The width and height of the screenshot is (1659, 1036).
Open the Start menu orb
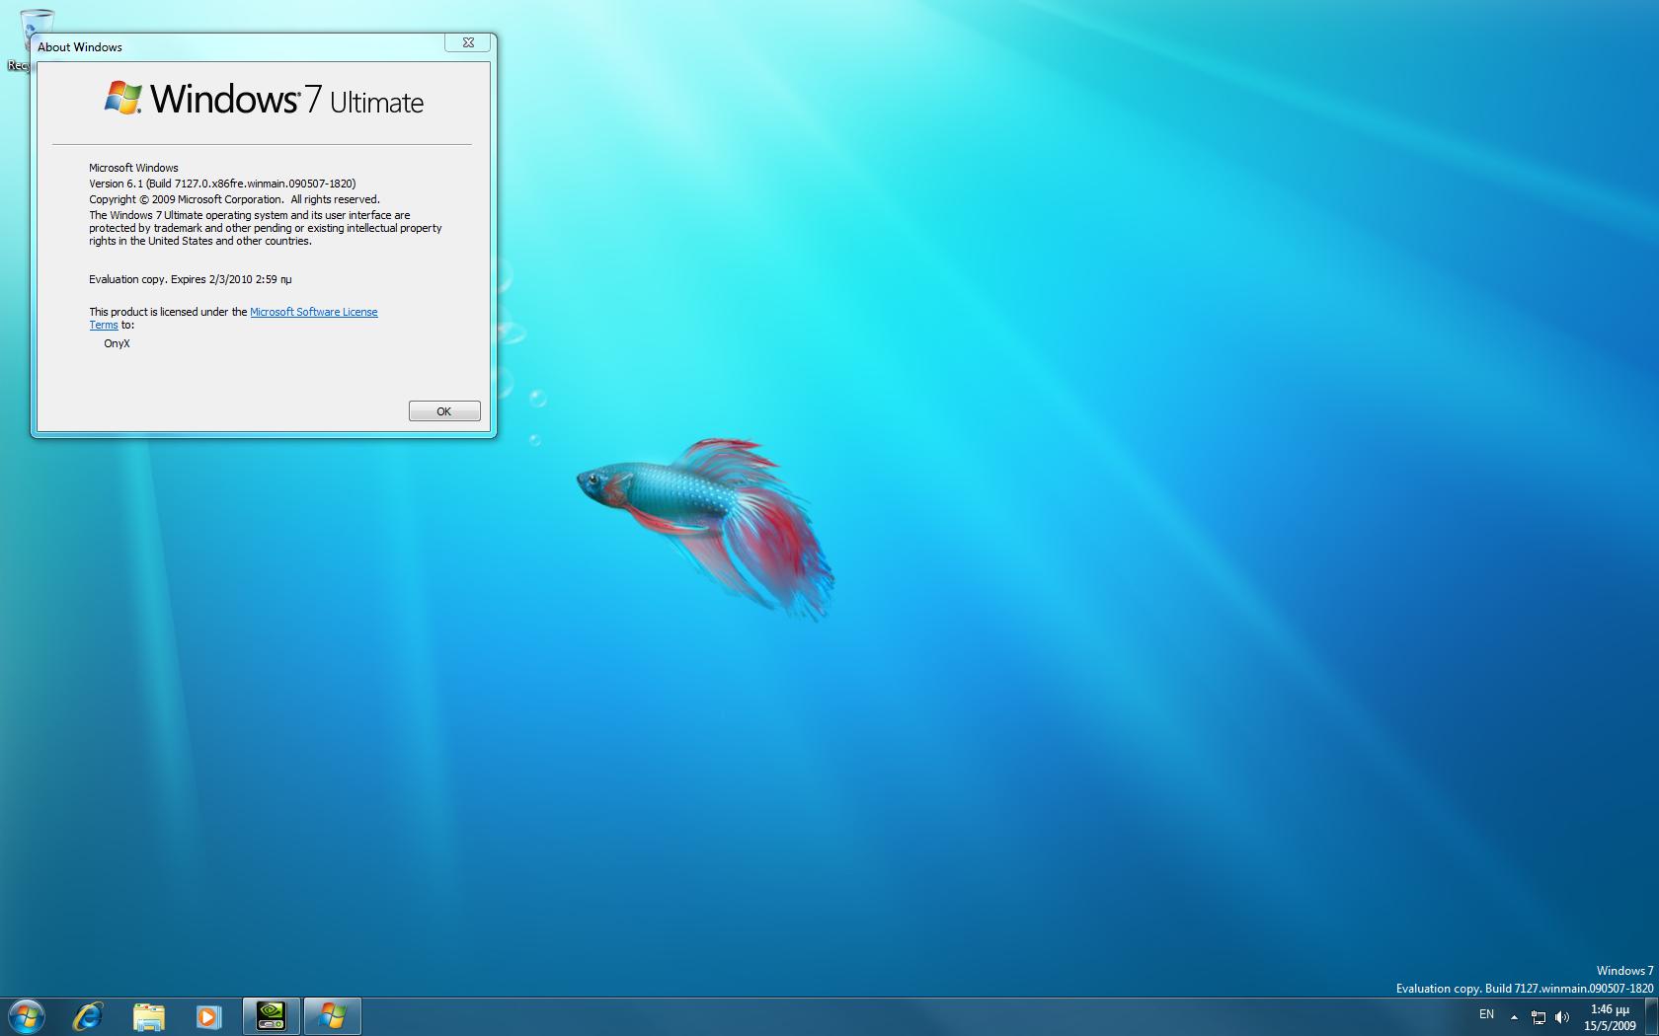(x=27, y=1015)
